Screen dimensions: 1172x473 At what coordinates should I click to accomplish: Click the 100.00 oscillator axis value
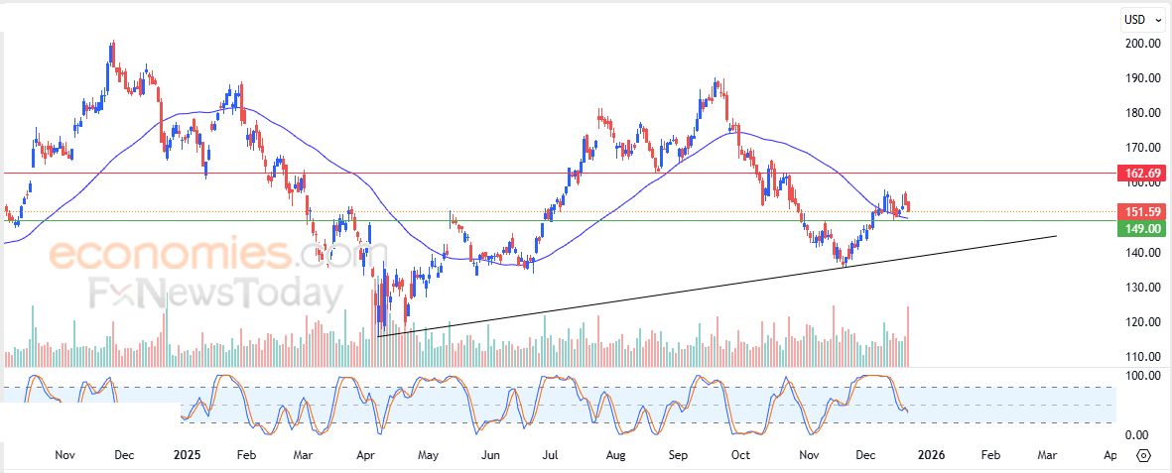coord(1143,375)
